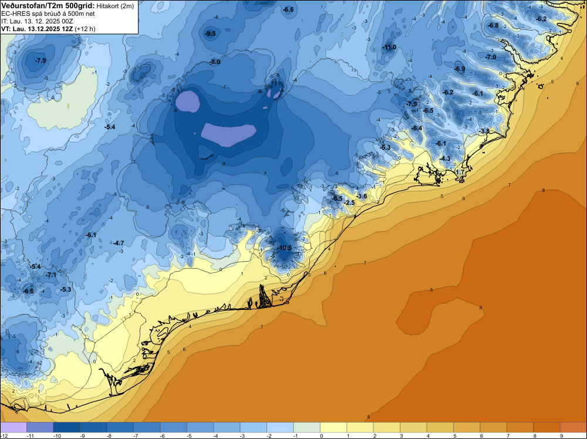The width and height of the screenshot is (587, 439).
Task: Select the -6.4 temperature value
Action: click(417, 128)
